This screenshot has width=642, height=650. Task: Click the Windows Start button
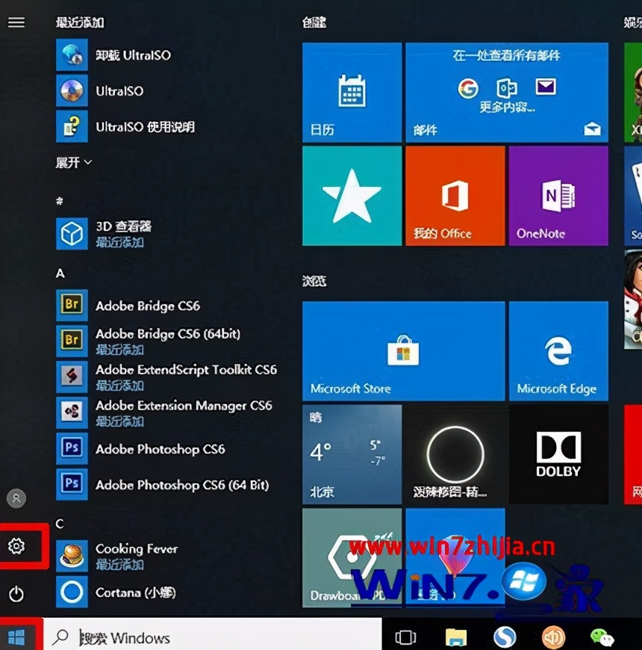[x=17, y=637]
